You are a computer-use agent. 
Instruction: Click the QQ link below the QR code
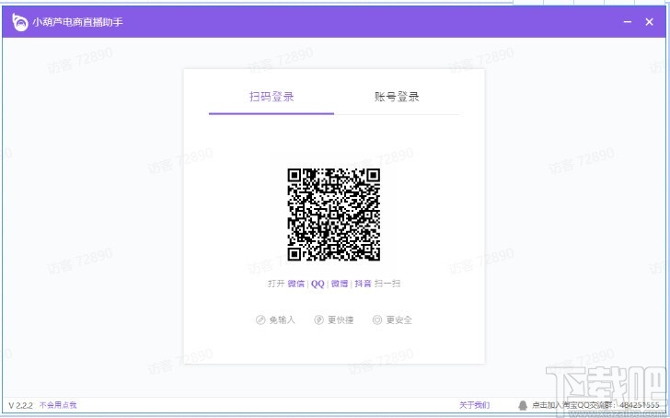[x=318, y=284]
